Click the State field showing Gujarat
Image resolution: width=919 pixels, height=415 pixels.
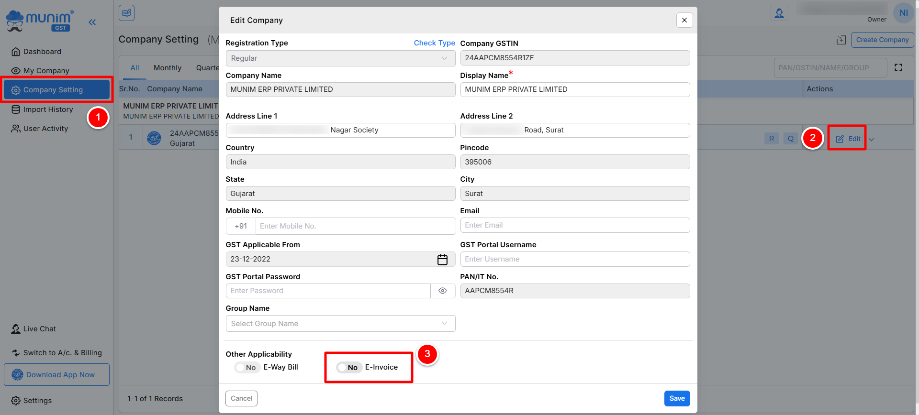pos(340,194)
